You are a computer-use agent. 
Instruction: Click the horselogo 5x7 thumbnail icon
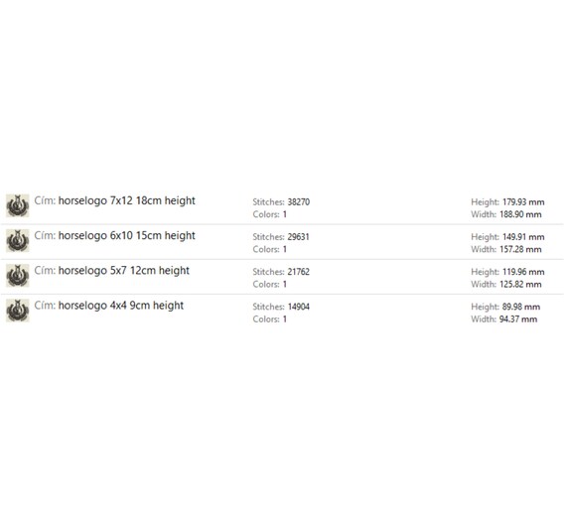[17, 276]
